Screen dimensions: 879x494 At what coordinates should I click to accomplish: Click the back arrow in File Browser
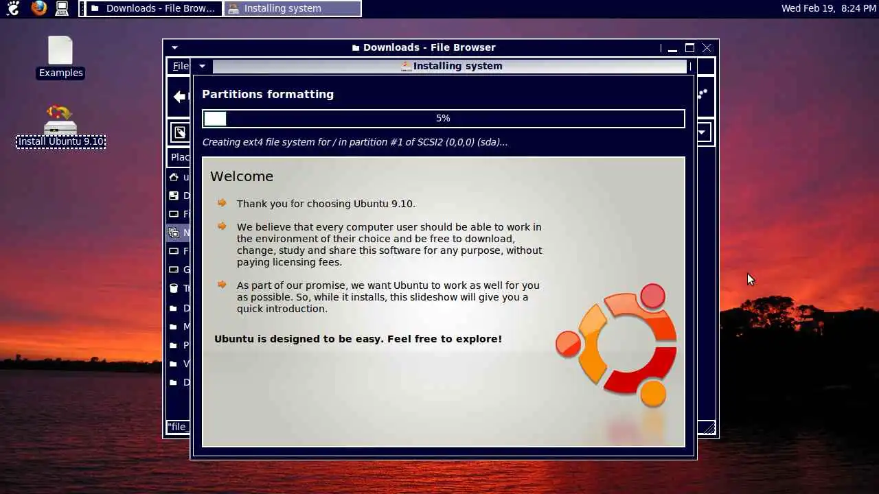[x=180, y=97]
